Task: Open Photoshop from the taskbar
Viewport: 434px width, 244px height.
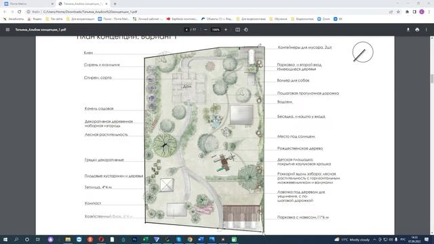Action: [x=134, y=239]
